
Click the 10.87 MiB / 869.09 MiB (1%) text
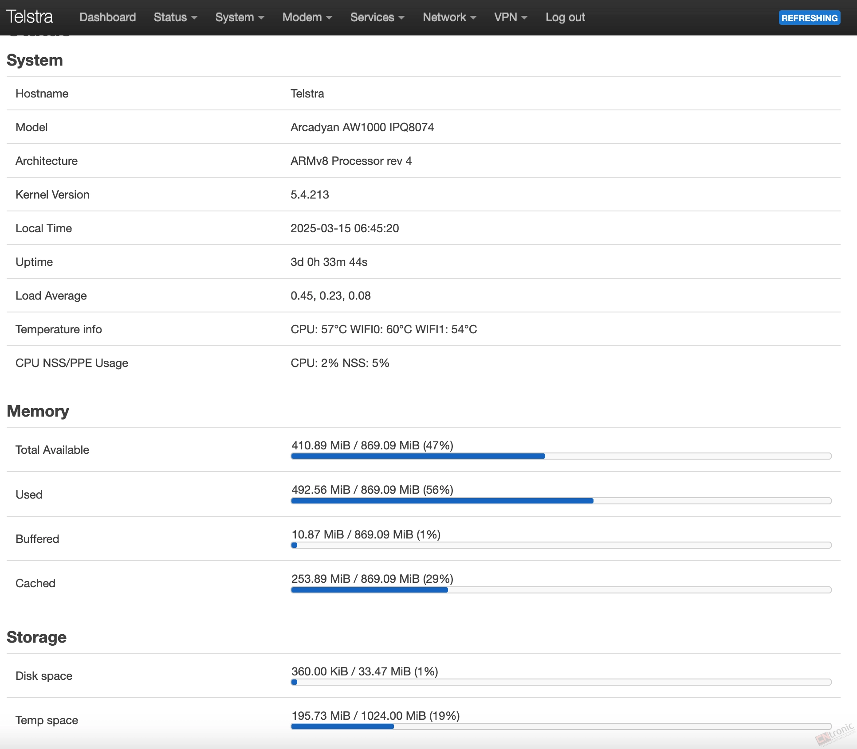366,534
